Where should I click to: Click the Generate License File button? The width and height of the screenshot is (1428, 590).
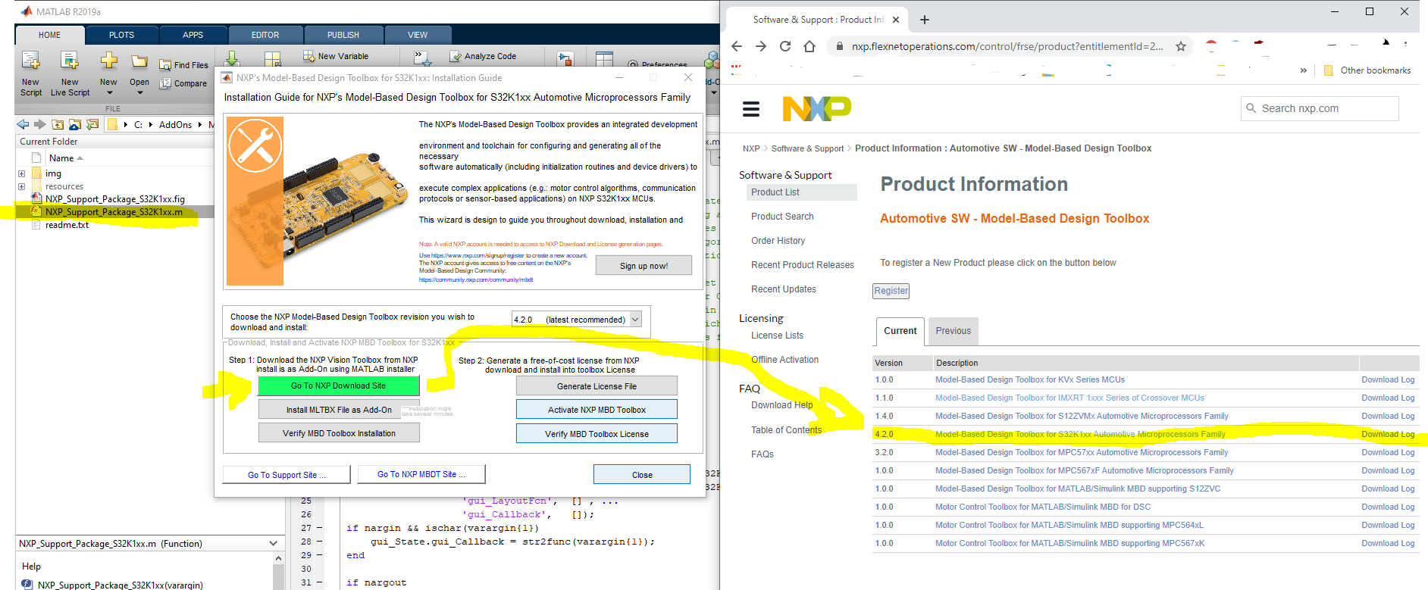[x=597, y=386]
